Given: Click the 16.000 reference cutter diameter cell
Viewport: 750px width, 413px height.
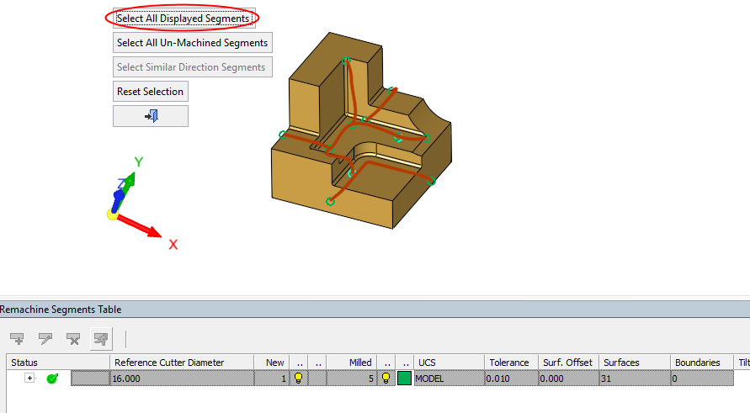Looking at the screenshot, I should [181, 379].
